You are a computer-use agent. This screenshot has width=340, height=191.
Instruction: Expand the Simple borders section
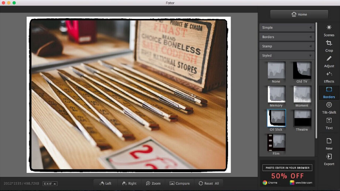point(287,28)
